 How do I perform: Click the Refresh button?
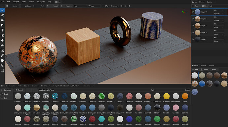(x=19, y=90)
